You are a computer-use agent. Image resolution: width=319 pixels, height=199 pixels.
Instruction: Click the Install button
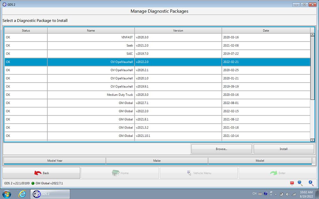pyautogui.click(x=284, y=149)
